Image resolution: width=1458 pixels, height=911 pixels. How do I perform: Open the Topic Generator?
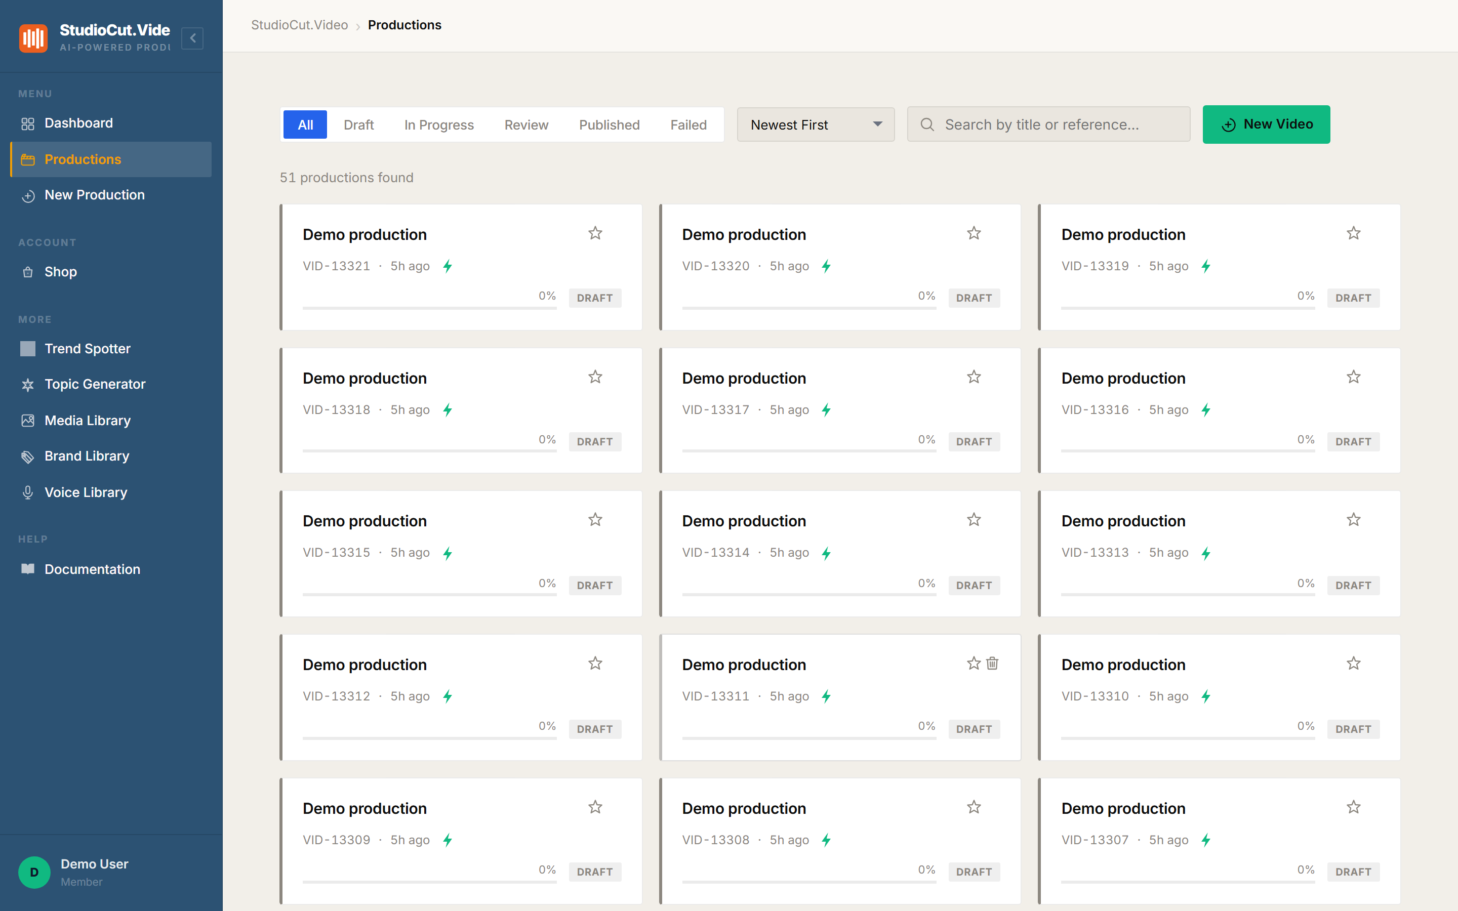[111, 385]
